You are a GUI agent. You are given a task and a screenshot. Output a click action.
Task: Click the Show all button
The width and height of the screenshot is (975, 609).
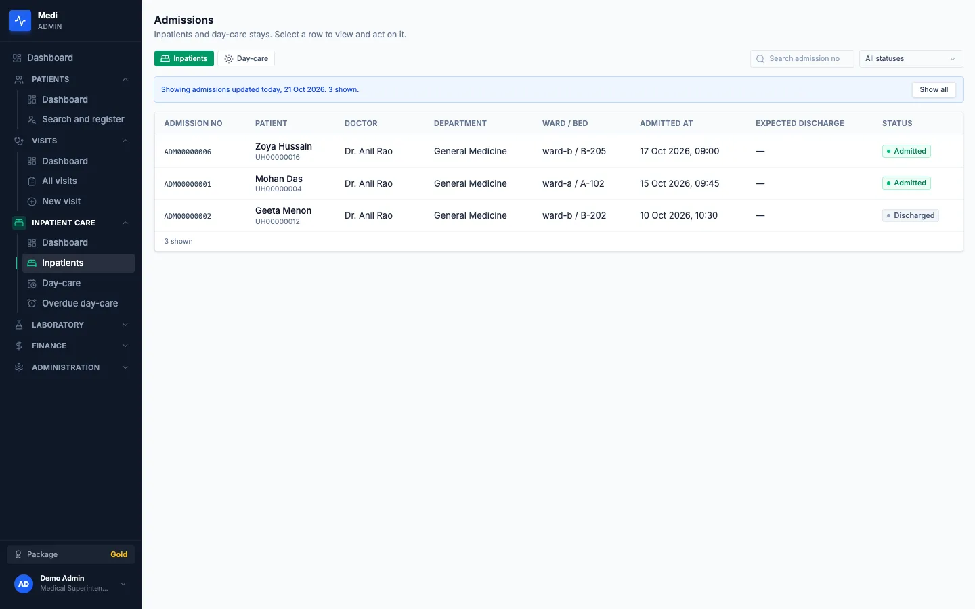tap(934, 90)
